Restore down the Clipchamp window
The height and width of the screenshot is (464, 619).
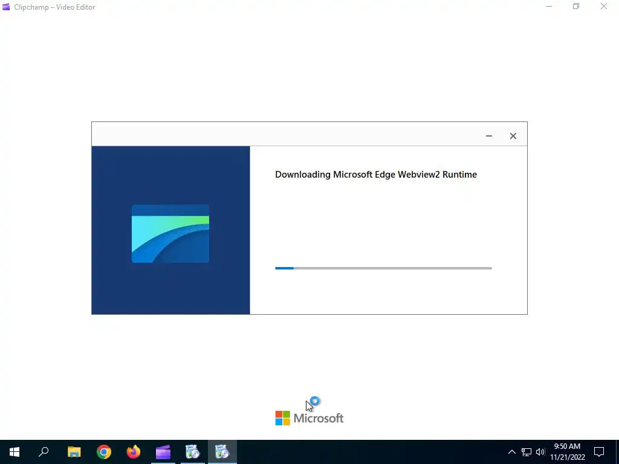(x=576, y=6)
